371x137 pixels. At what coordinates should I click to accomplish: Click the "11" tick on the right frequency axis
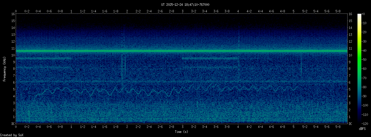pos(350,48)
